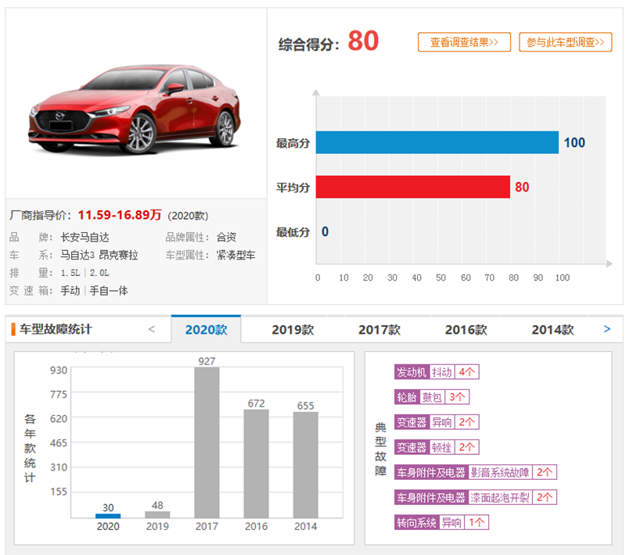The height and width of the screenshot is (555, 626).
Task: Click the 车型故障统计 section heading
Action: pos(56,329)
